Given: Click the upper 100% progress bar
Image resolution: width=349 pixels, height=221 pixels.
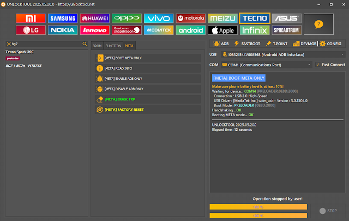Looking at the screenshot, I should tap(258, 207).
